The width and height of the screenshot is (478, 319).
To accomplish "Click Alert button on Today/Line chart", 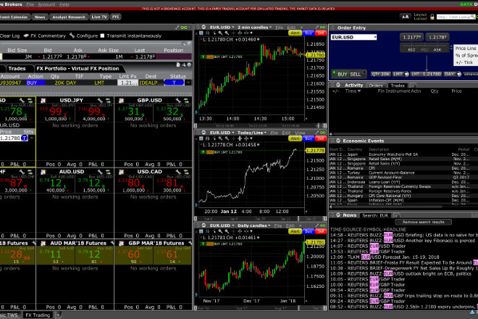I will point(295,138).
